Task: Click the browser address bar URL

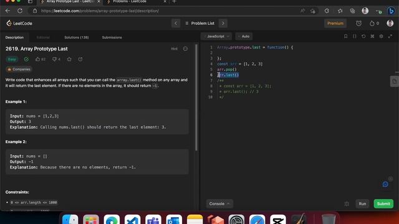Action: pyautogui.click(x=100, y=11)
